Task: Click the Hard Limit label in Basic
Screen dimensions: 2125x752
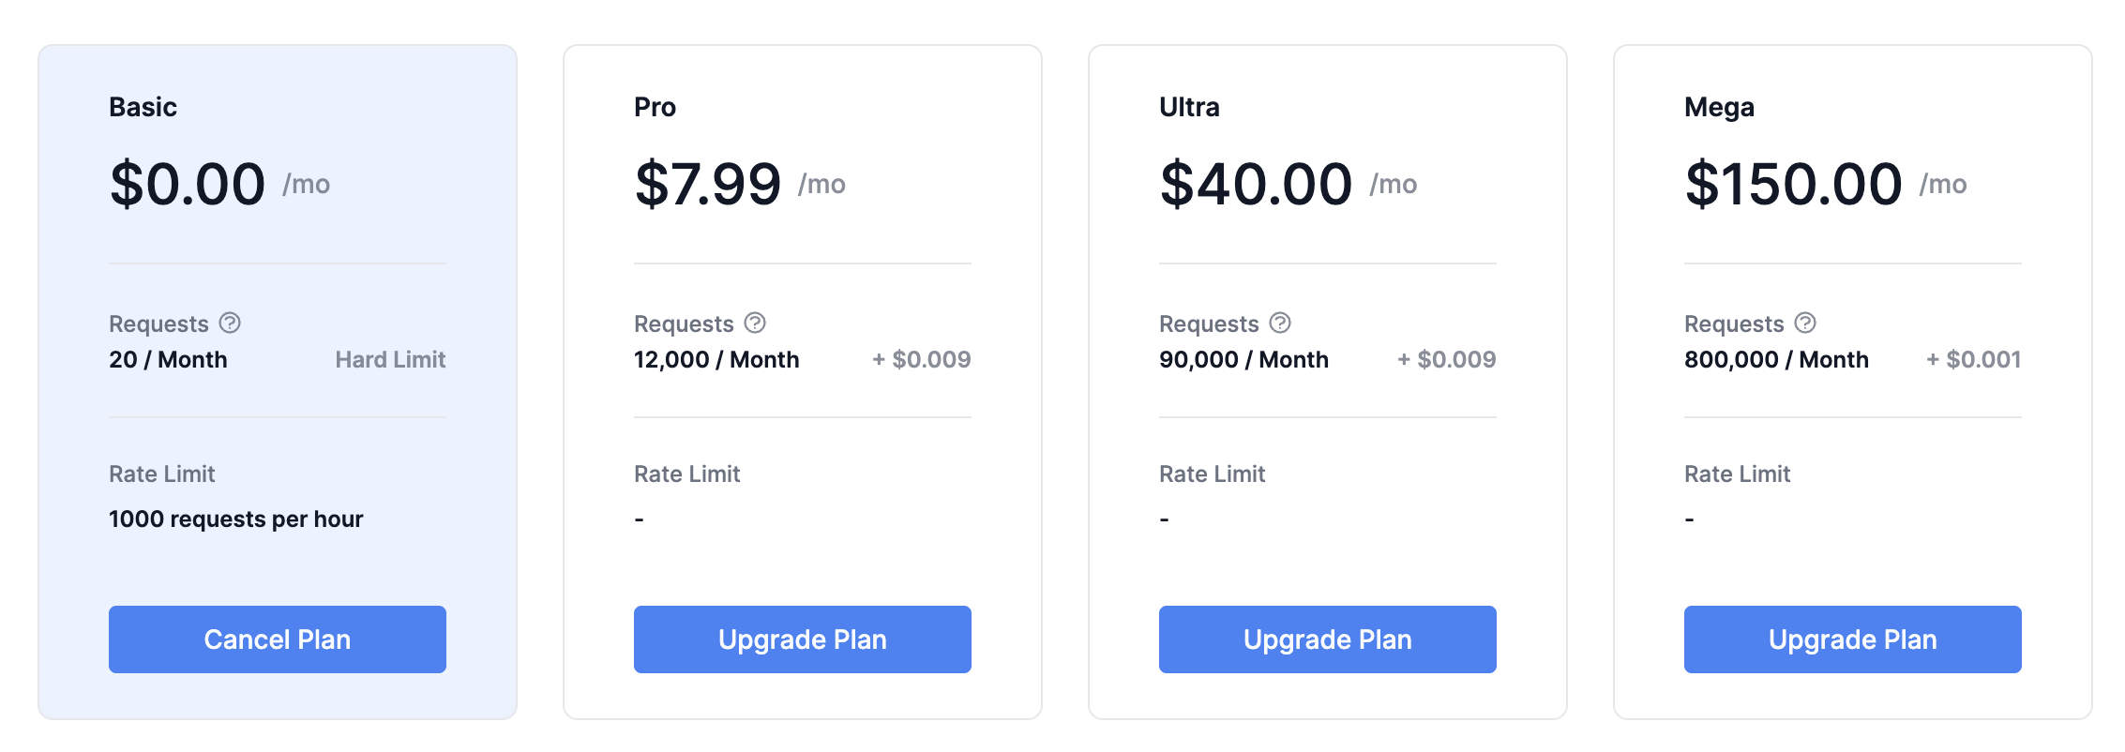Action: click(x=390, y=360)
